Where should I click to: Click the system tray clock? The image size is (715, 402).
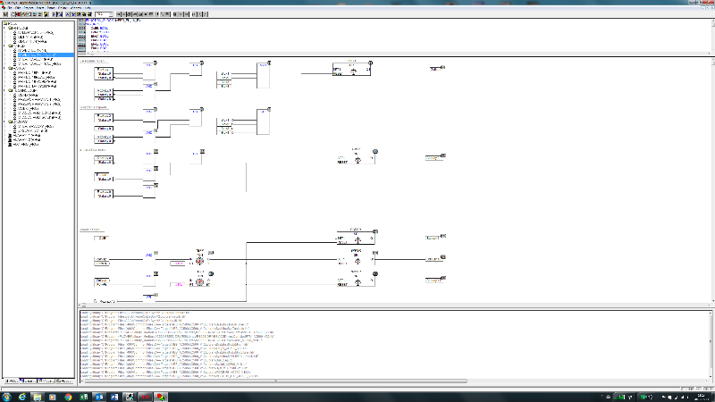point(694,395)
